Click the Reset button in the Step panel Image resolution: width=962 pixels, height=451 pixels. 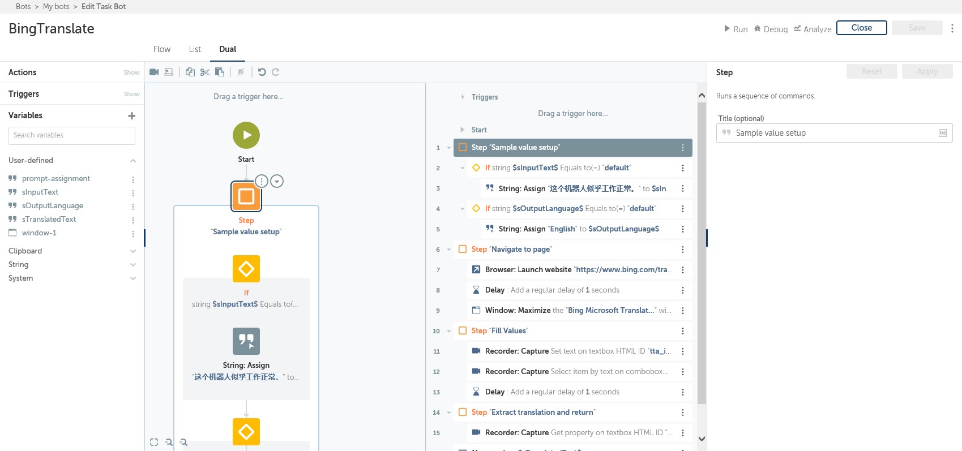872,71
